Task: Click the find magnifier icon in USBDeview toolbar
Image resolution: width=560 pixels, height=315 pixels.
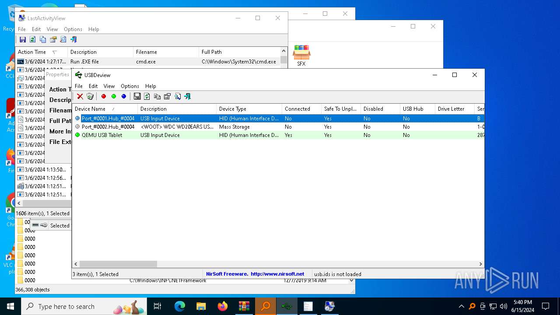Action: point(178,96)
